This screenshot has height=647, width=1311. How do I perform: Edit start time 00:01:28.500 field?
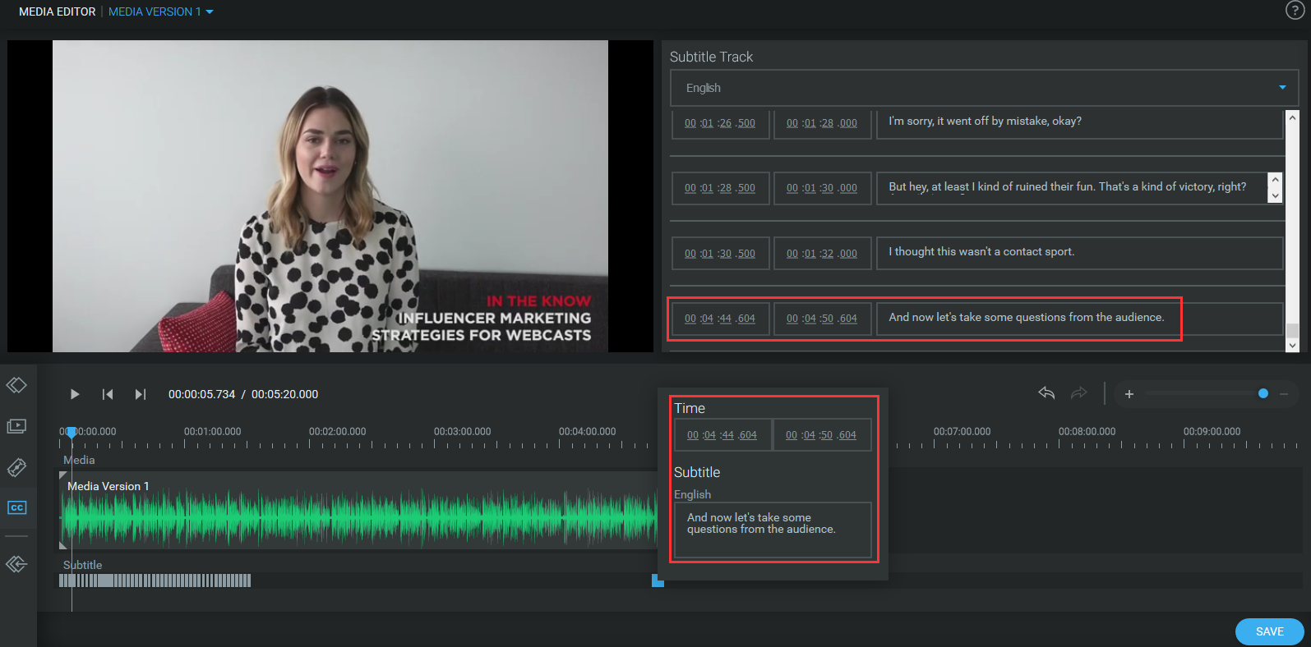pyautogui.click(x=720, y=188)
